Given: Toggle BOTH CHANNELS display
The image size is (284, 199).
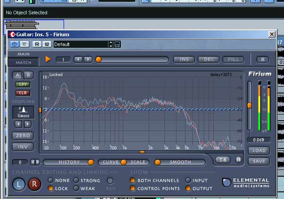Looking at the screenshot, I should [x=133, y=180].
